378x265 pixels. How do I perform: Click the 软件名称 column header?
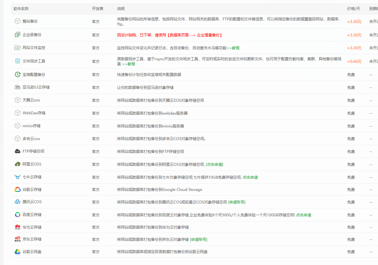[21, 8]
